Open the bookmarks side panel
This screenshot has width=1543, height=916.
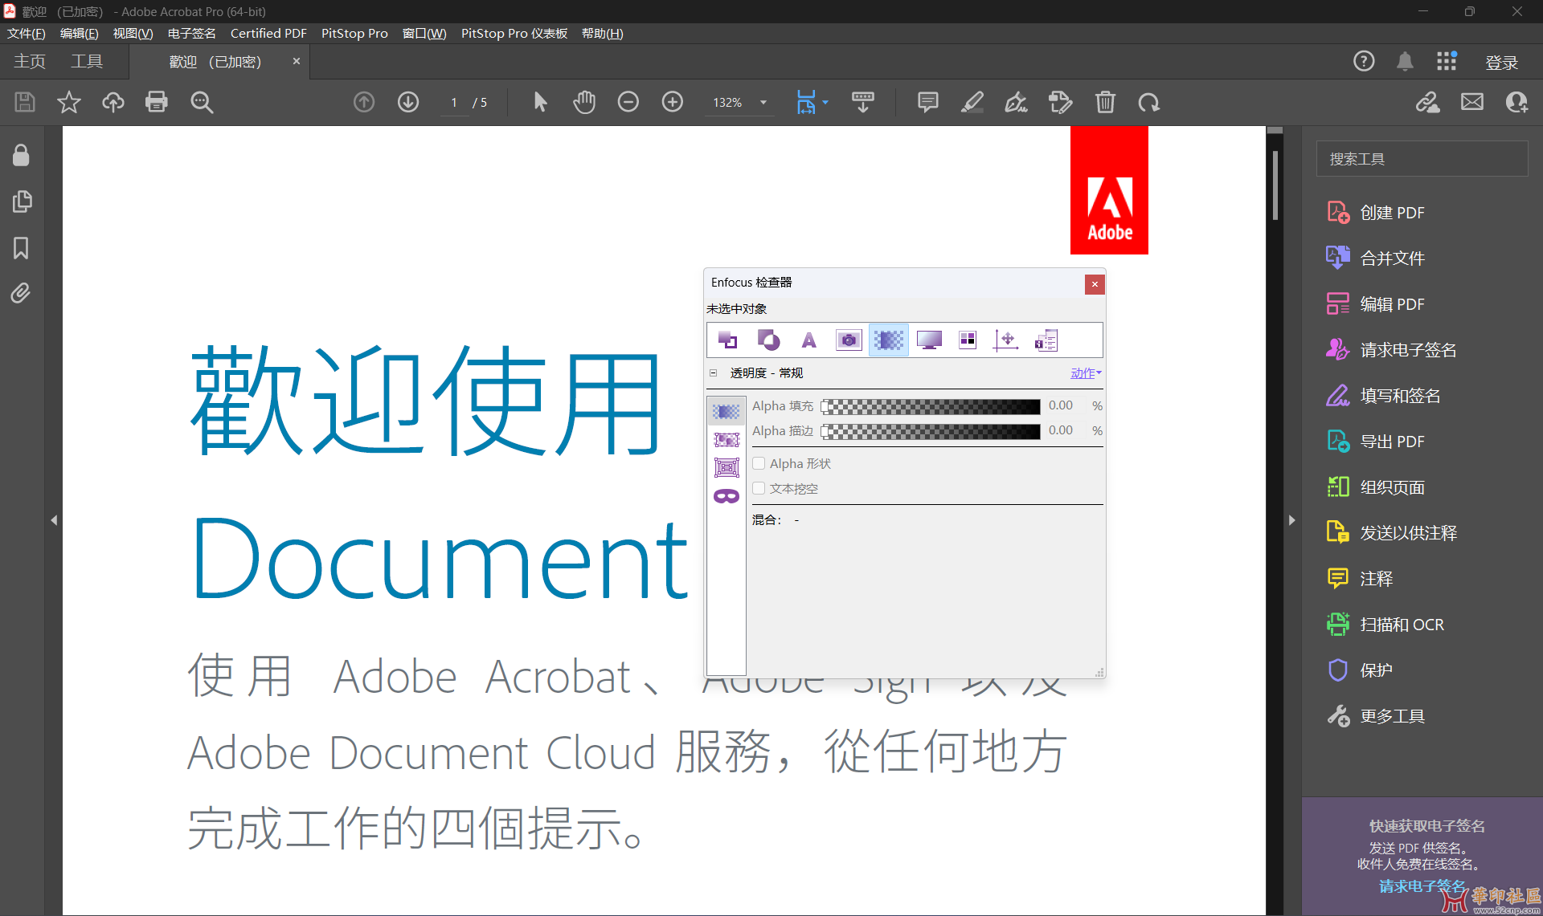pyautogui.click(x=21, y=247)
